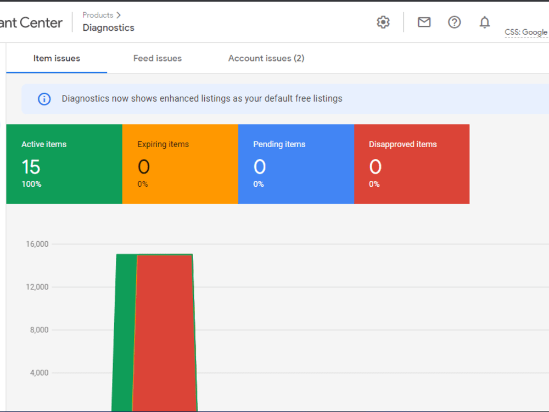
Task: Open the settings gear icon
Action: [x=383, y=22]
